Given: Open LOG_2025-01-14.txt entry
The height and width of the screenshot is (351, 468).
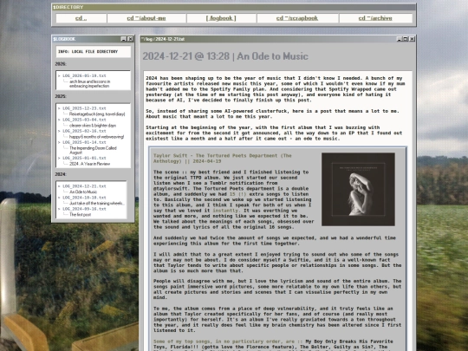Looking at the screenshot, I should point(84,142).
